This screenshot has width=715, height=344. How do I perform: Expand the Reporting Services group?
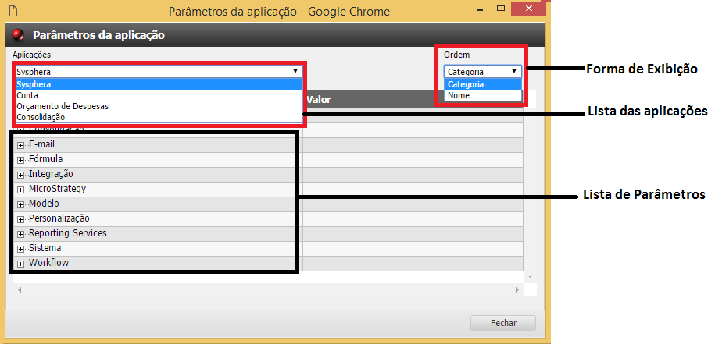21,234
